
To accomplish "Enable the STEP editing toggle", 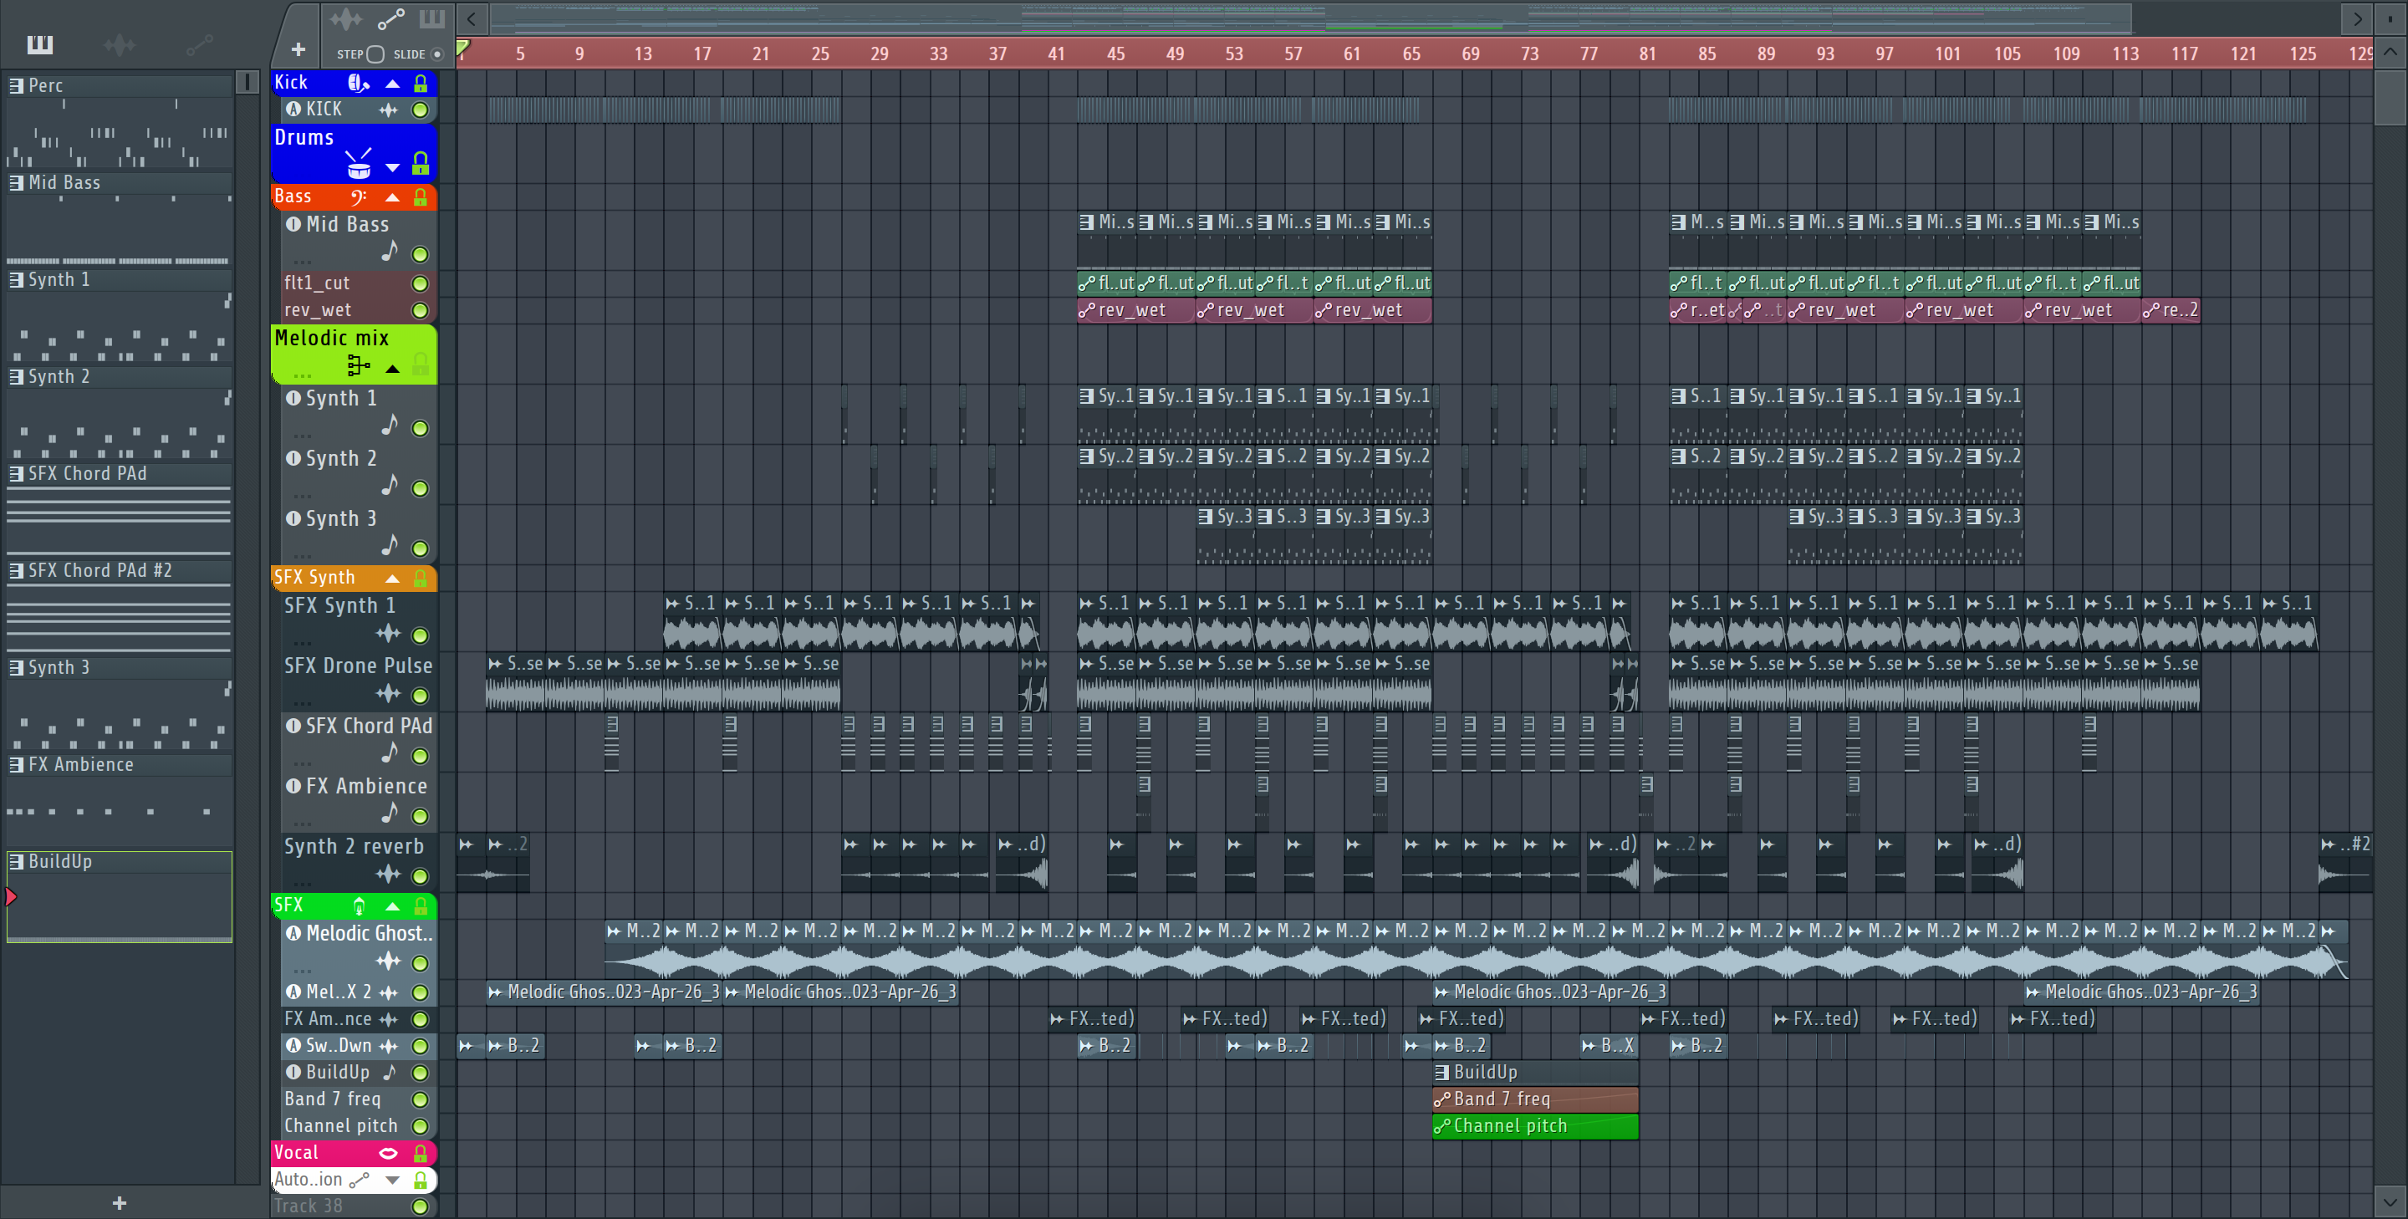I will [375, 54].
